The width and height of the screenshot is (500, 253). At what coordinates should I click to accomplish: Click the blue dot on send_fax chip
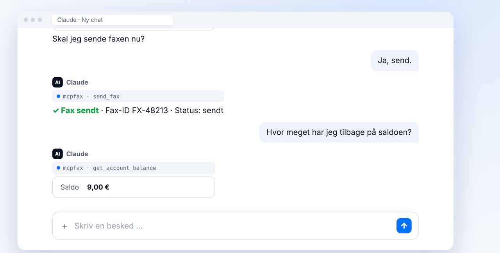[58, 96]
